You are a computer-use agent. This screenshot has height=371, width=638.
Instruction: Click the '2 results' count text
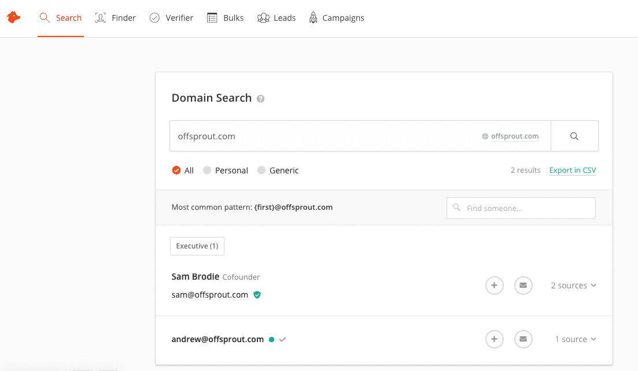pos(525,170)
